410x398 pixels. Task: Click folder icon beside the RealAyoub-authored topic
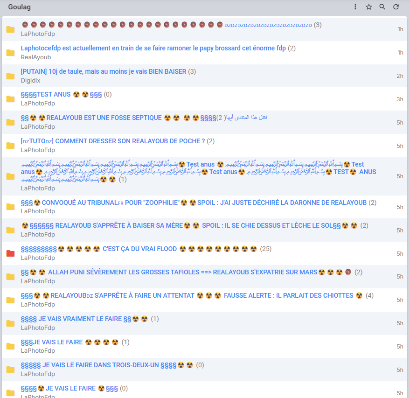(x=10, y=53)
